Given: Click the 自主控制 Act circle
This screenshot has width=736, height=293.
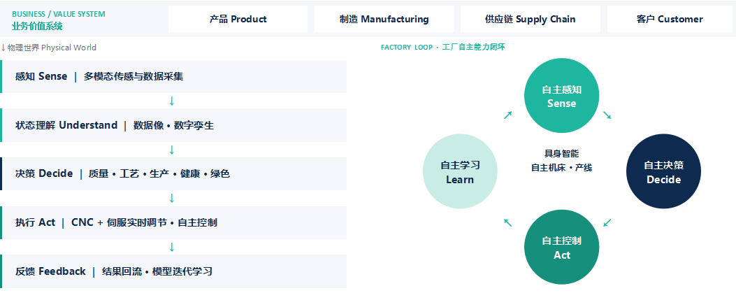Looking at the screenshot, I should (561, 248).
